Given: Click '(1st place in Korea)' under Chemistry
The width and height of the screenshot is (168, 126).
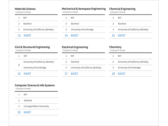Looking at the screenshot, I should [x=118, y=50].
